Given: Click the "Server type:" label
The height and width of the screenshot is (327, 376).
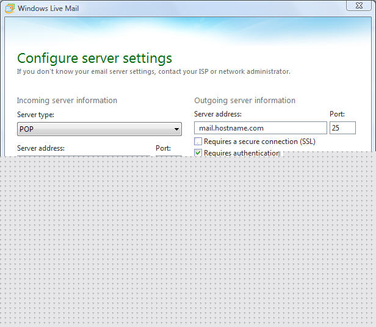Looking at the screenshot, I should (x=35, y=115).
